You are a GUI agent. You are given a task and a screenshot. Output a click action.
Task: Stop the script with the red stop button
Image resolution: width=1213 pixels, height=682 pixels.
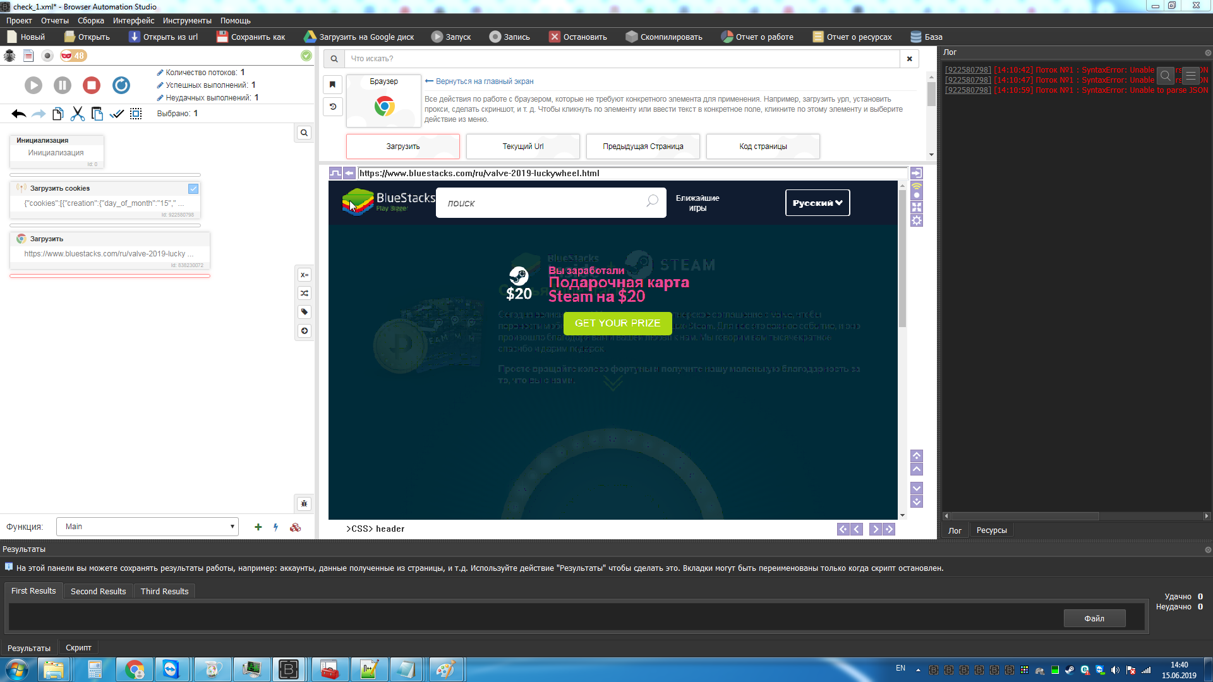(92, 85)
